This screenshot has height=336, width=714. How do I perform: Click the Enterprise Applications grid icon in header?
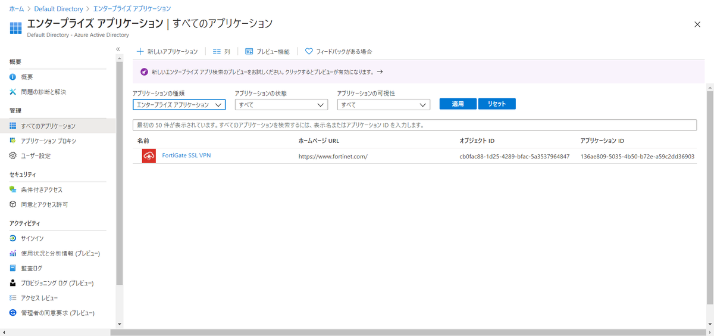tap(16, 27)
